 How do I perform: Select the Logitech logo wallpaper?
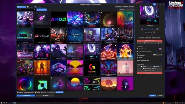(x=92, y=68)
